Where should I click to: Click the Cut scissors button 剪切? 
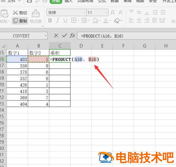[20, 13]
